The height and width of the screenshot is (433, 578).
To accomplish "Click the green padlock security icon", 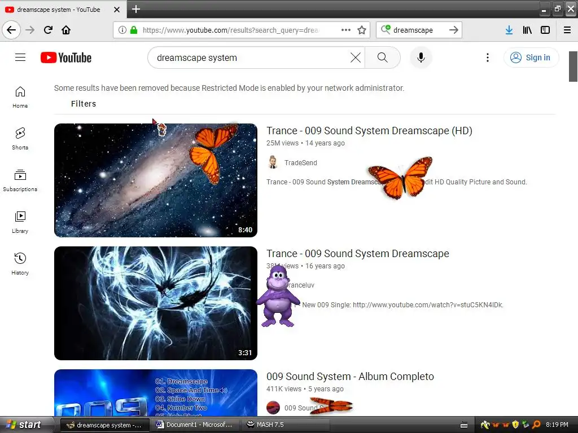I will pos(134,30).
